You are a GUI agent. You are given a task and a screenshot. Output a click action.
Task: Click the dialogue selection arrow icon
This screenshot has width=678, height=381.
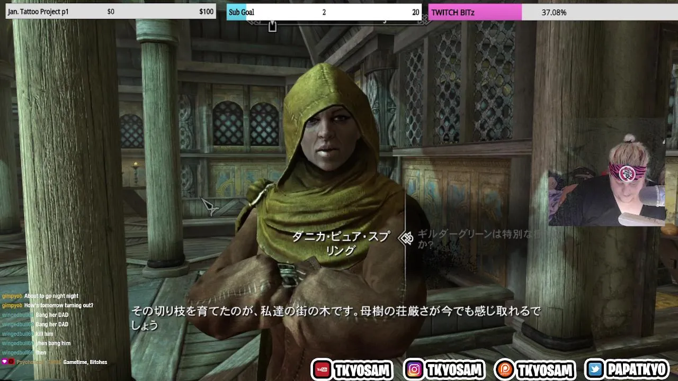point(406,239)
